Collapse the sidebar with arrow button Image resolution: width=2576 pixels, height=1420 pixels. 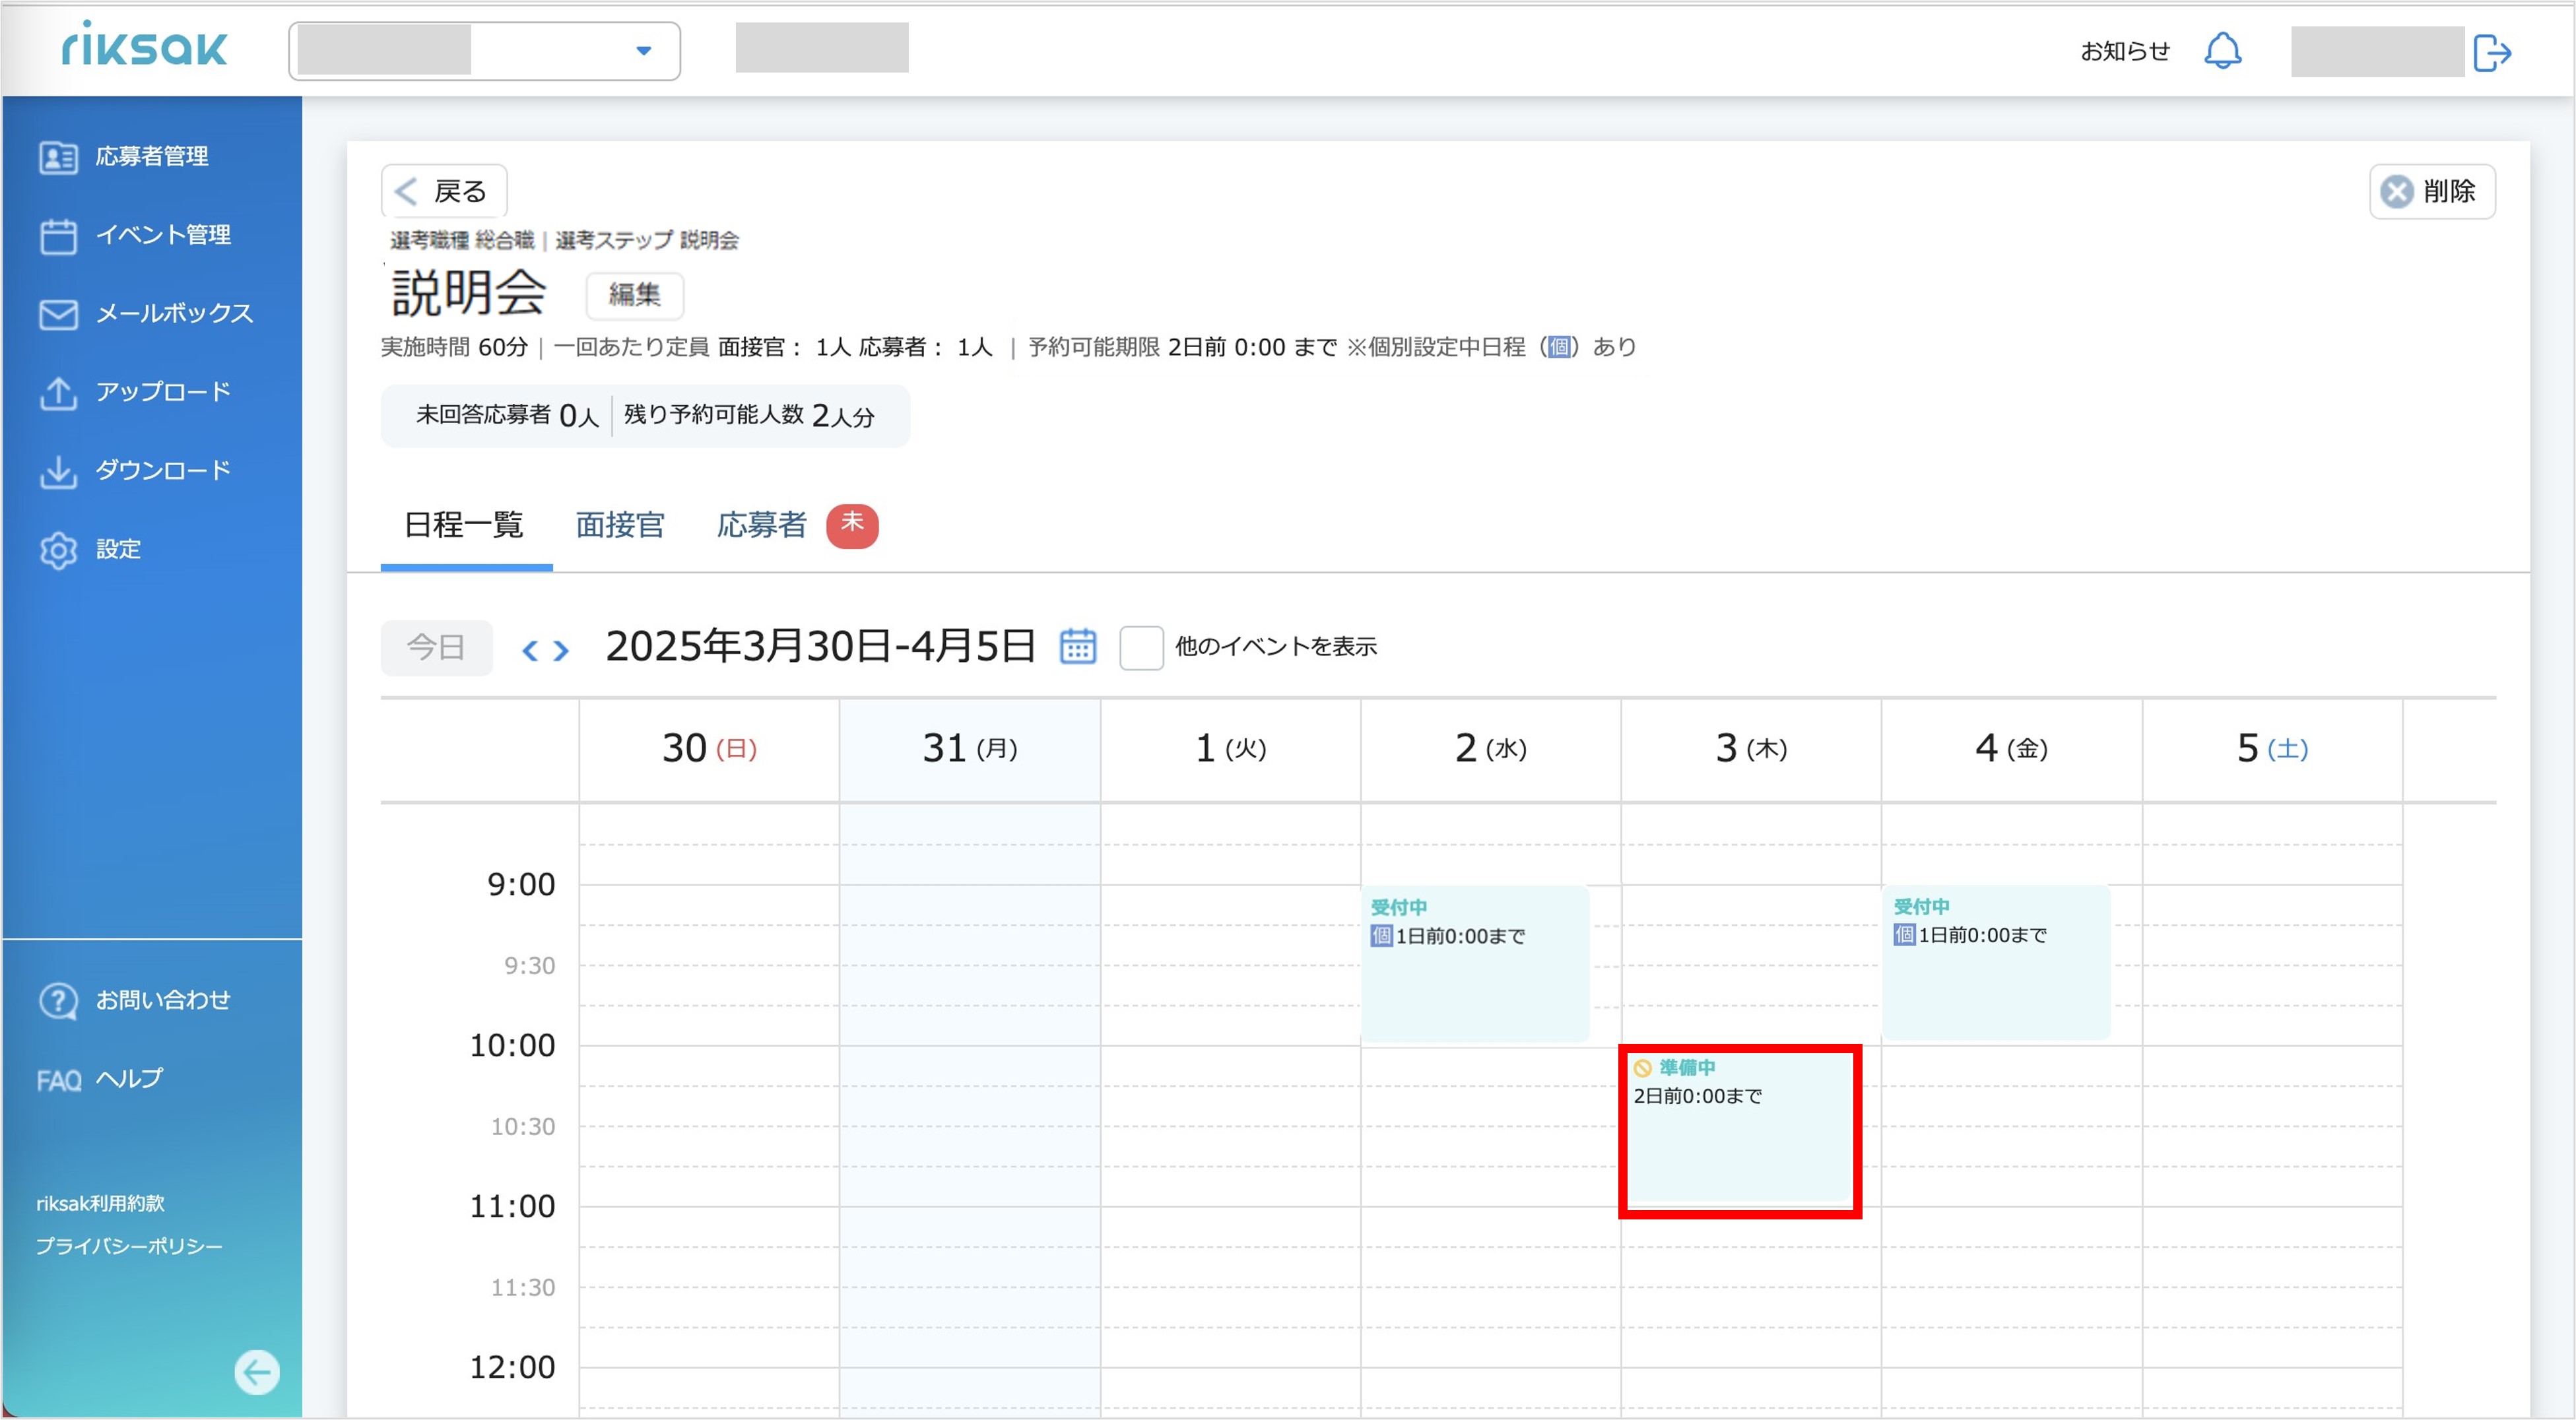point(257,1372)
